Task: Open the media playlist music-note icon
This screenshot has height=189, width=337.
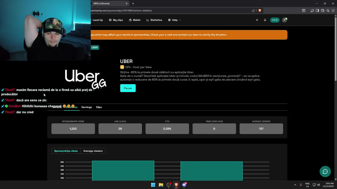Action: 312,10
